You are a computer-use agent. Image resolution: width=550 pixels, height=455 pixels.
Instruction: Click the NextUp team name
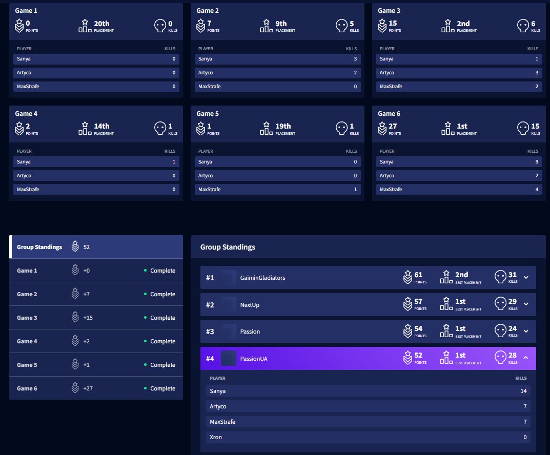pos(250,305)
